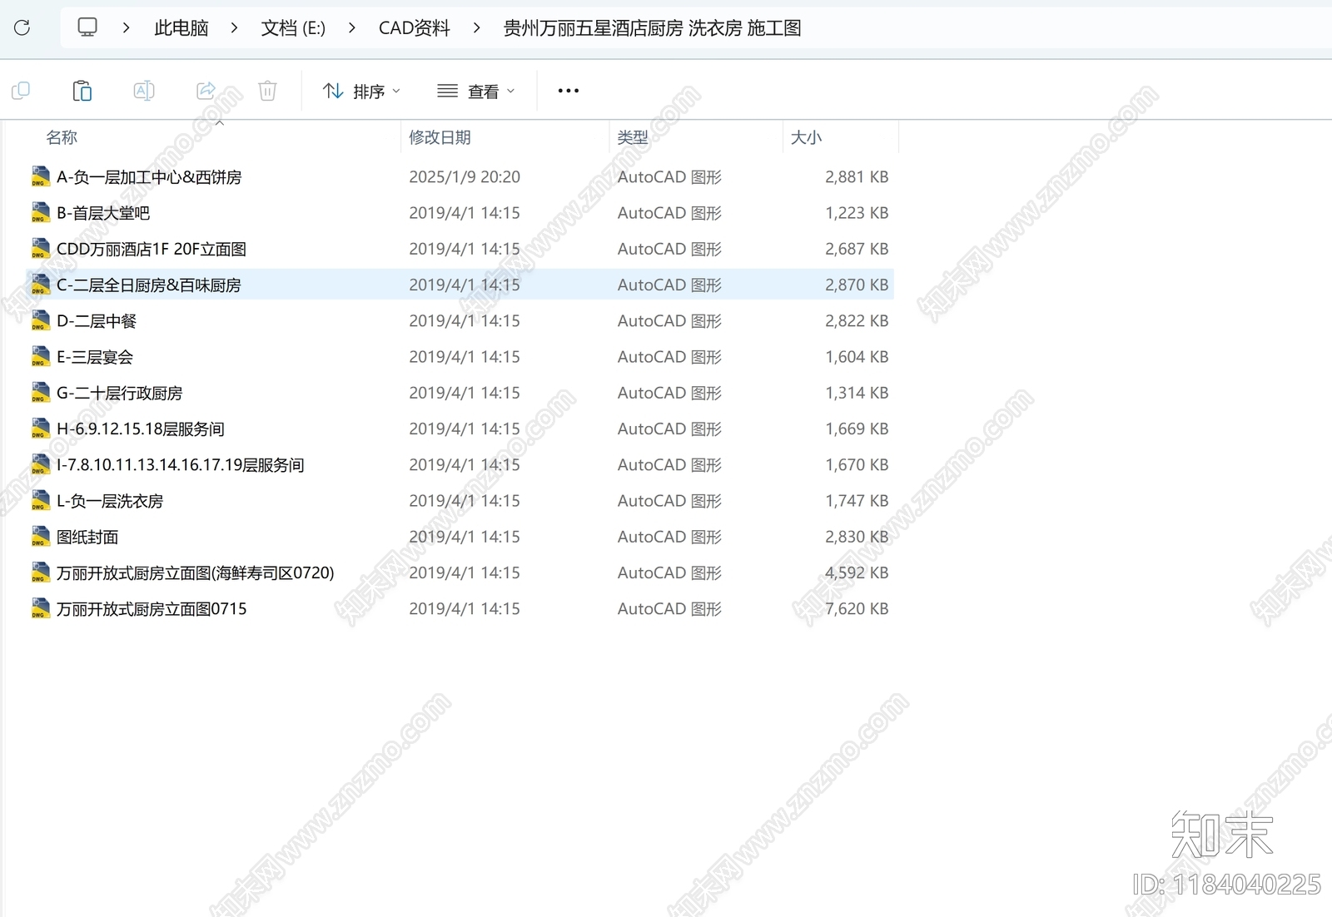Image resolution: width=1332 pixels, height=917 pixels.
Task: Select file name D-二层中餐
Action: click(97, 321)
